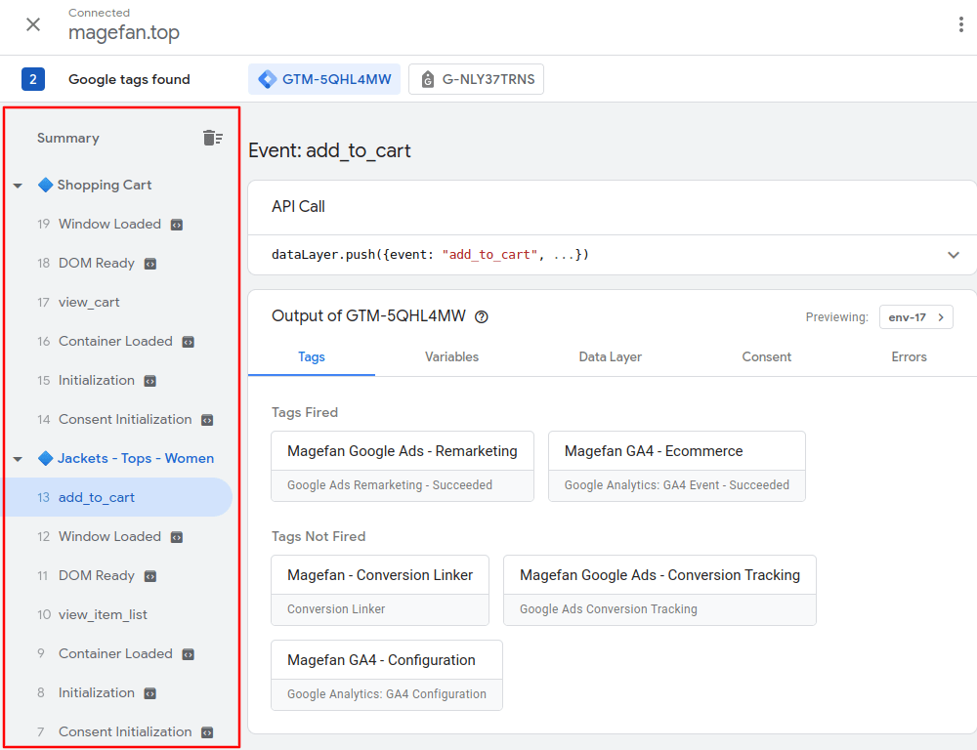This screenshot has height=750, width=977.
Task: Open help icon next to Output of GTM-5QHL4MW
Action: coord(481,316)
